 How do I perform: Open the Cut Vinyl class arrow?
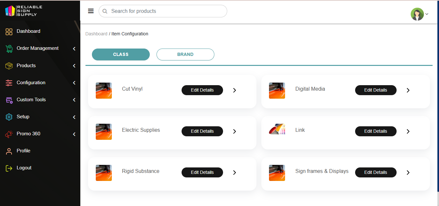click(x=235, y=90)
